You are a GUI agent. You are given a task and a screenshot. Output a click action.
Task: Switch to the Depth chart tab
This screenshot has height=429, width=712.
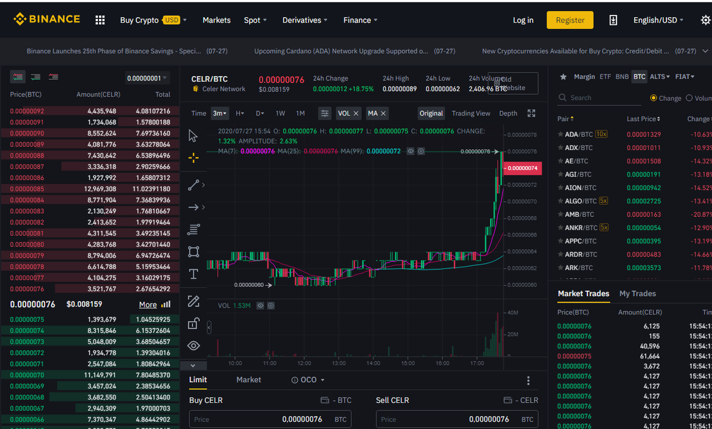pos(508,113)
